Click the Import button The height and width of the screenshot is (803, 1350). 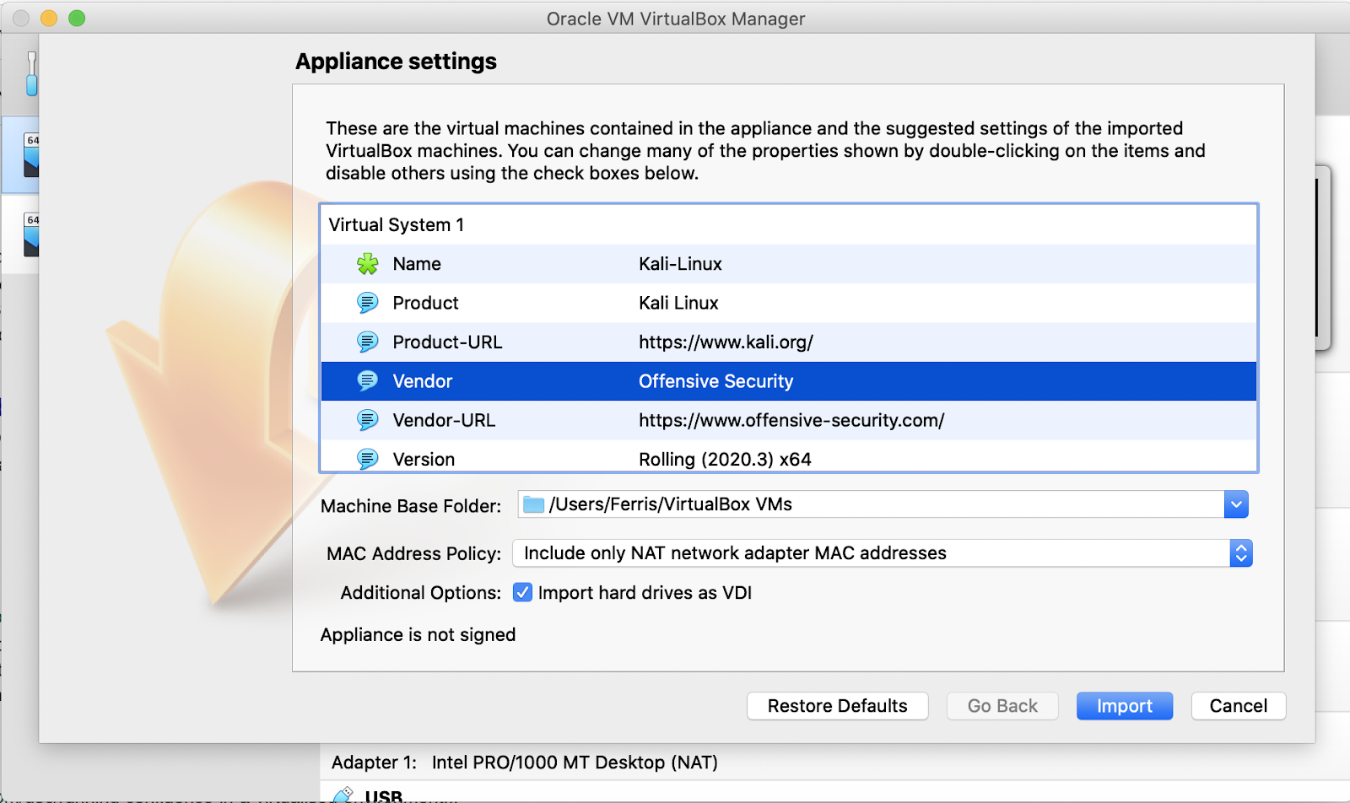pos(1124,706)
